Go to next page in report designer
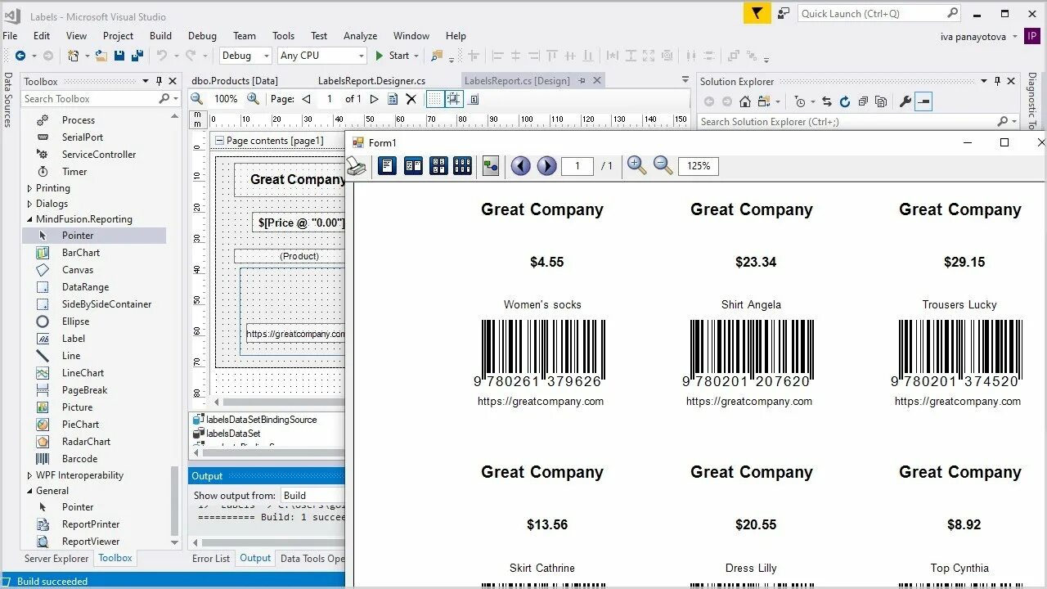The width and height of the screenshot is (1047, 589). point(374,99)
